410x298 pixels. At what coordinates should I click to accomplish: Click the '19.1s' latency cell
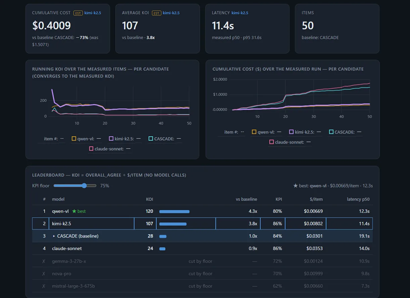coord(364,236)
